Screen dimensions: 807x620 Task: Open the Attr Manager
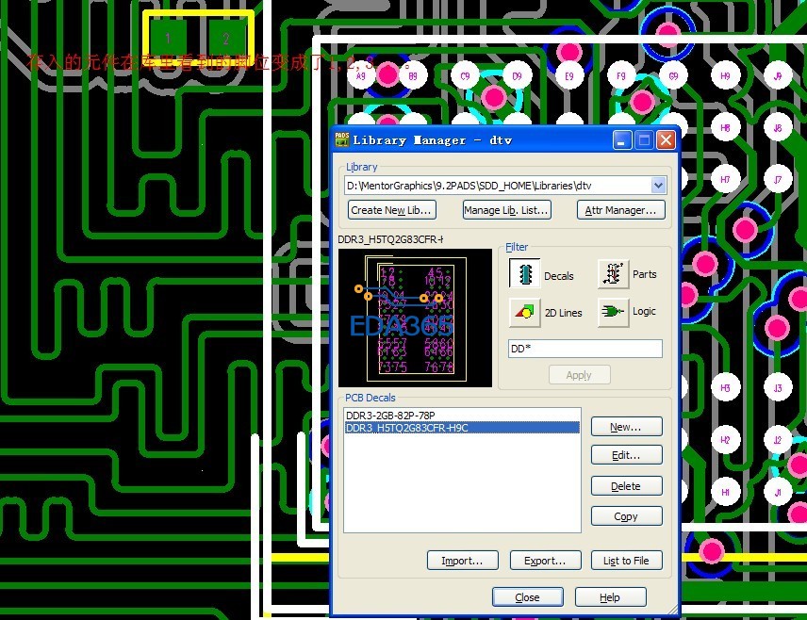[620, 210]
